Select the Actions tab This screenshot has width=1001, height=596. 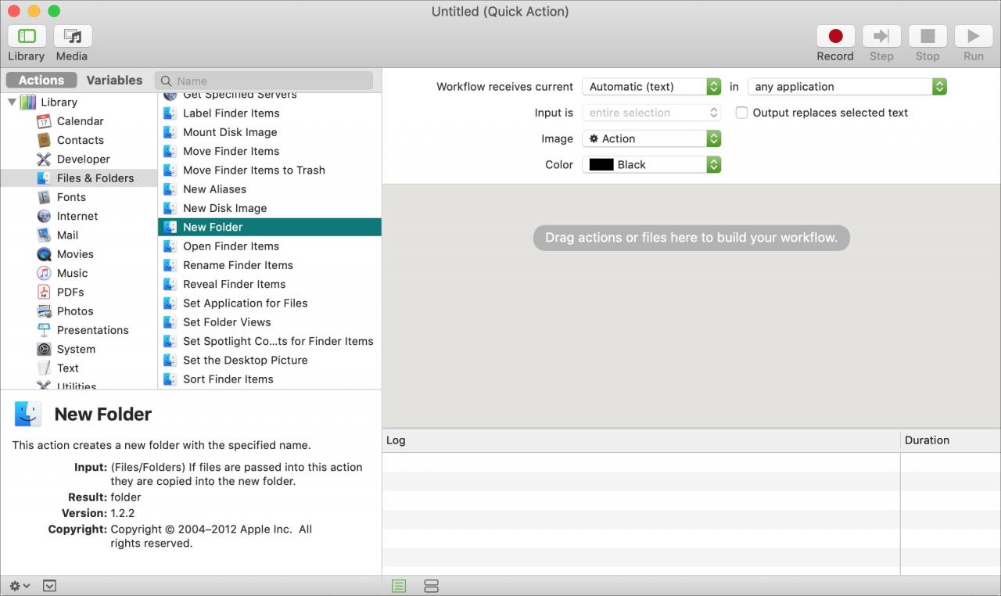[x=41, y=81]
